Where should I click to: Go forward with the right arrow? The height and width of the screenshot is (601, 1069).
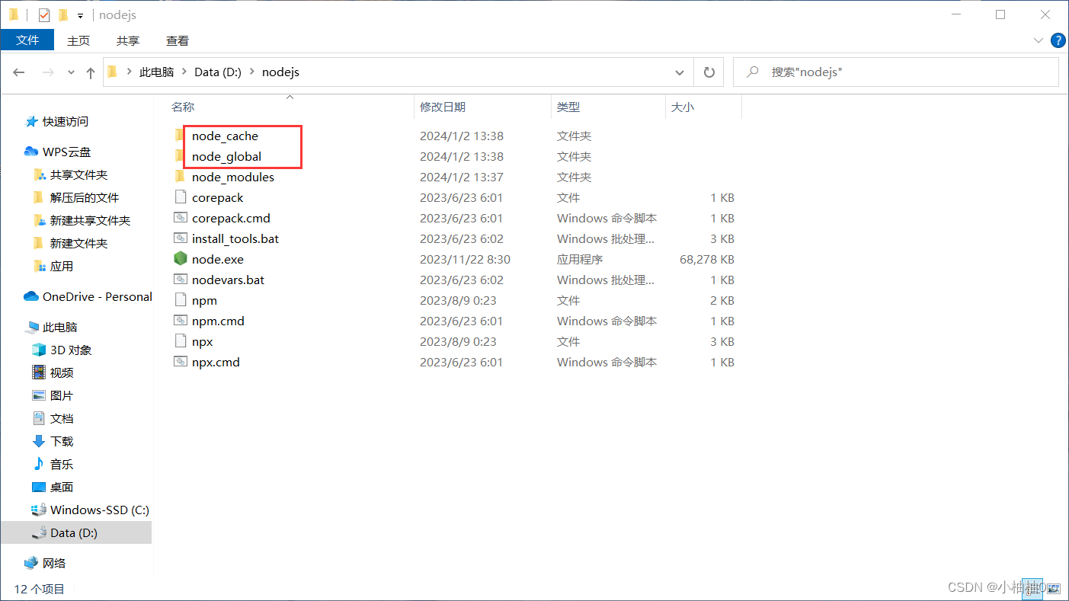point(48,72)
